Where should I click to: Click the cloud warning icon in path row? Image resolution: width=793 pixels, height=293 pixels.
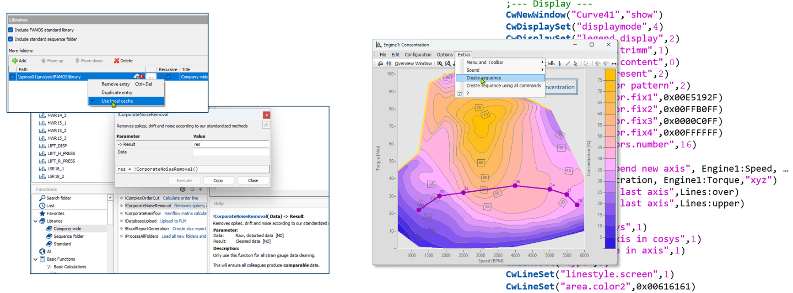pos(138,77)
